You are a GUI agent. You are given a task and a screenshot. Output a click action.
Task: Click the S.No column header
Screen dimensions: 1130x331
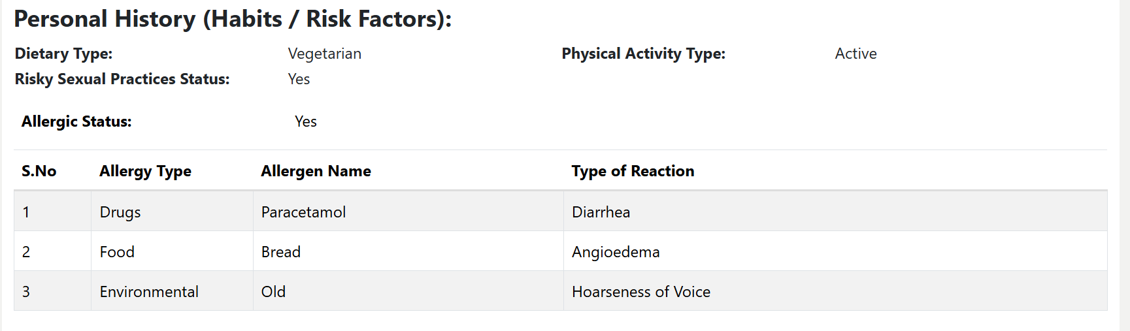39,171
